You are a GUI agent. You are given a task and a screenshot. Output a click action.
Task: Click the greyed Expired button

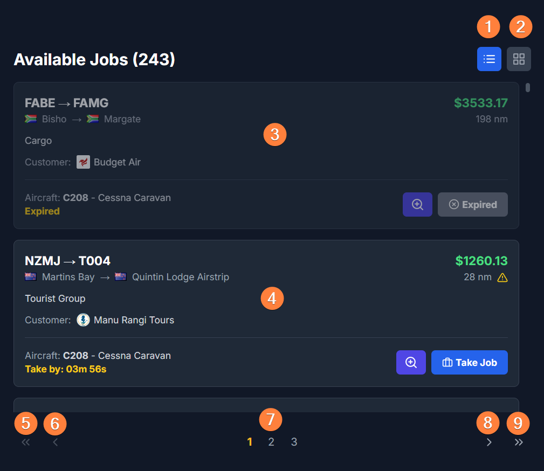[x=472, y=205]
